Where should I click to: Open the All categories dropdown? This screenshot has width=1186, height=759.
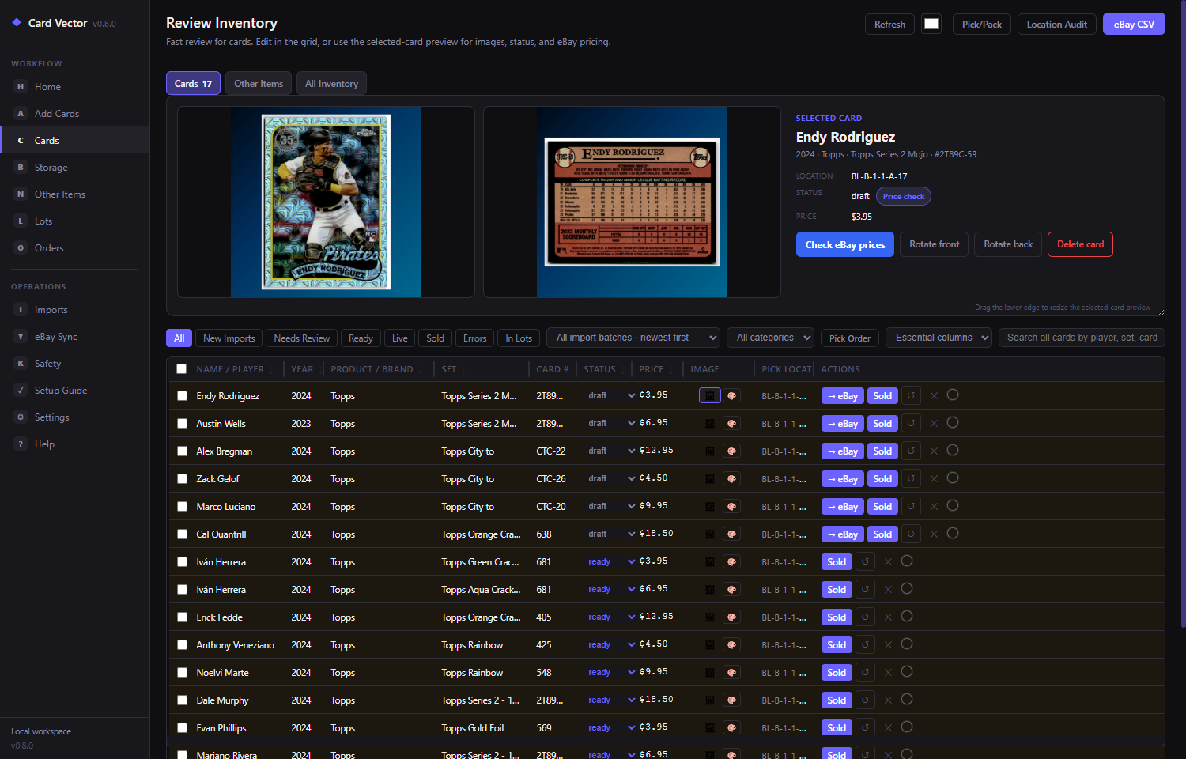click(771, 338)
